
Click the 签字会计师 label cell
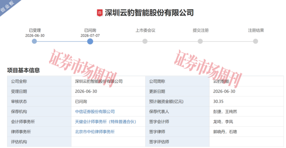[x=177, y=122]
